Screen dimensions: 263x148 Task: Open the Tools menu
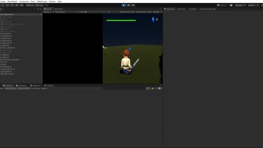[33, 1]
